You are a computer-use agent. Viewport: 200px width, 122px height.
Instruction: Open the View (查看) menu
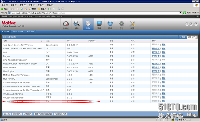pyautogui.click(x=23, y=5)
